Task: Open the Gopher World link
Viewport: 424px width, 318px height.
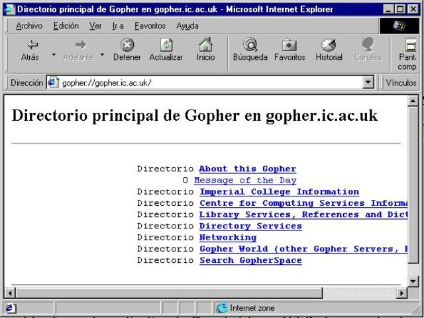Action: 303,249
